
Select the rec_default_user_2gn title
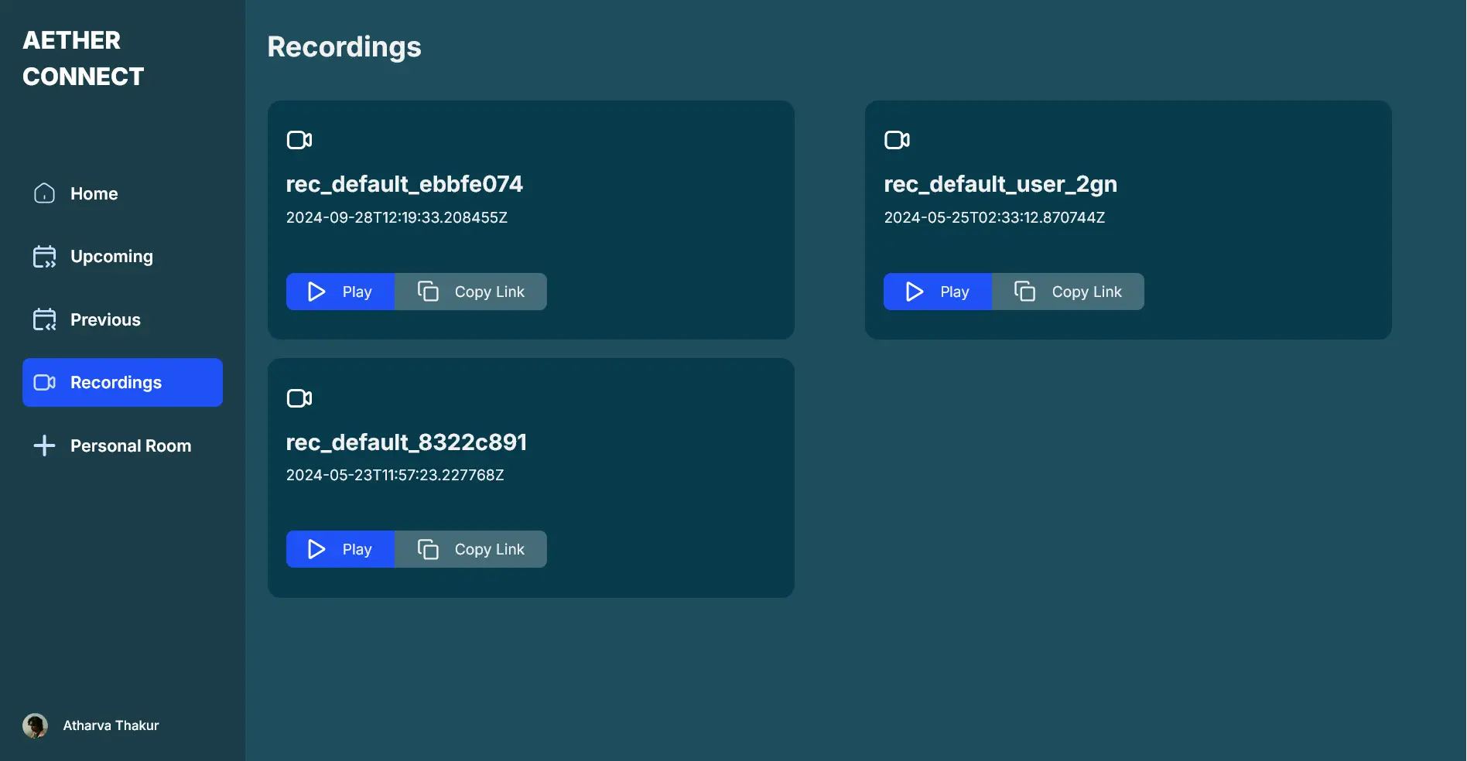(1000, 184)
